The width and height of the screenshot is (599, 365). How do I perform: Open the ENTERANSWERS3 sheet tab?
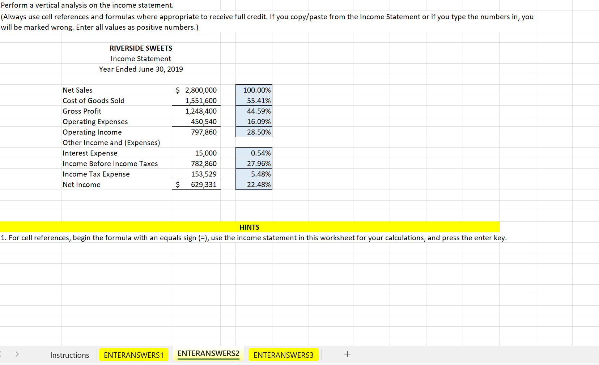point(283,355)
